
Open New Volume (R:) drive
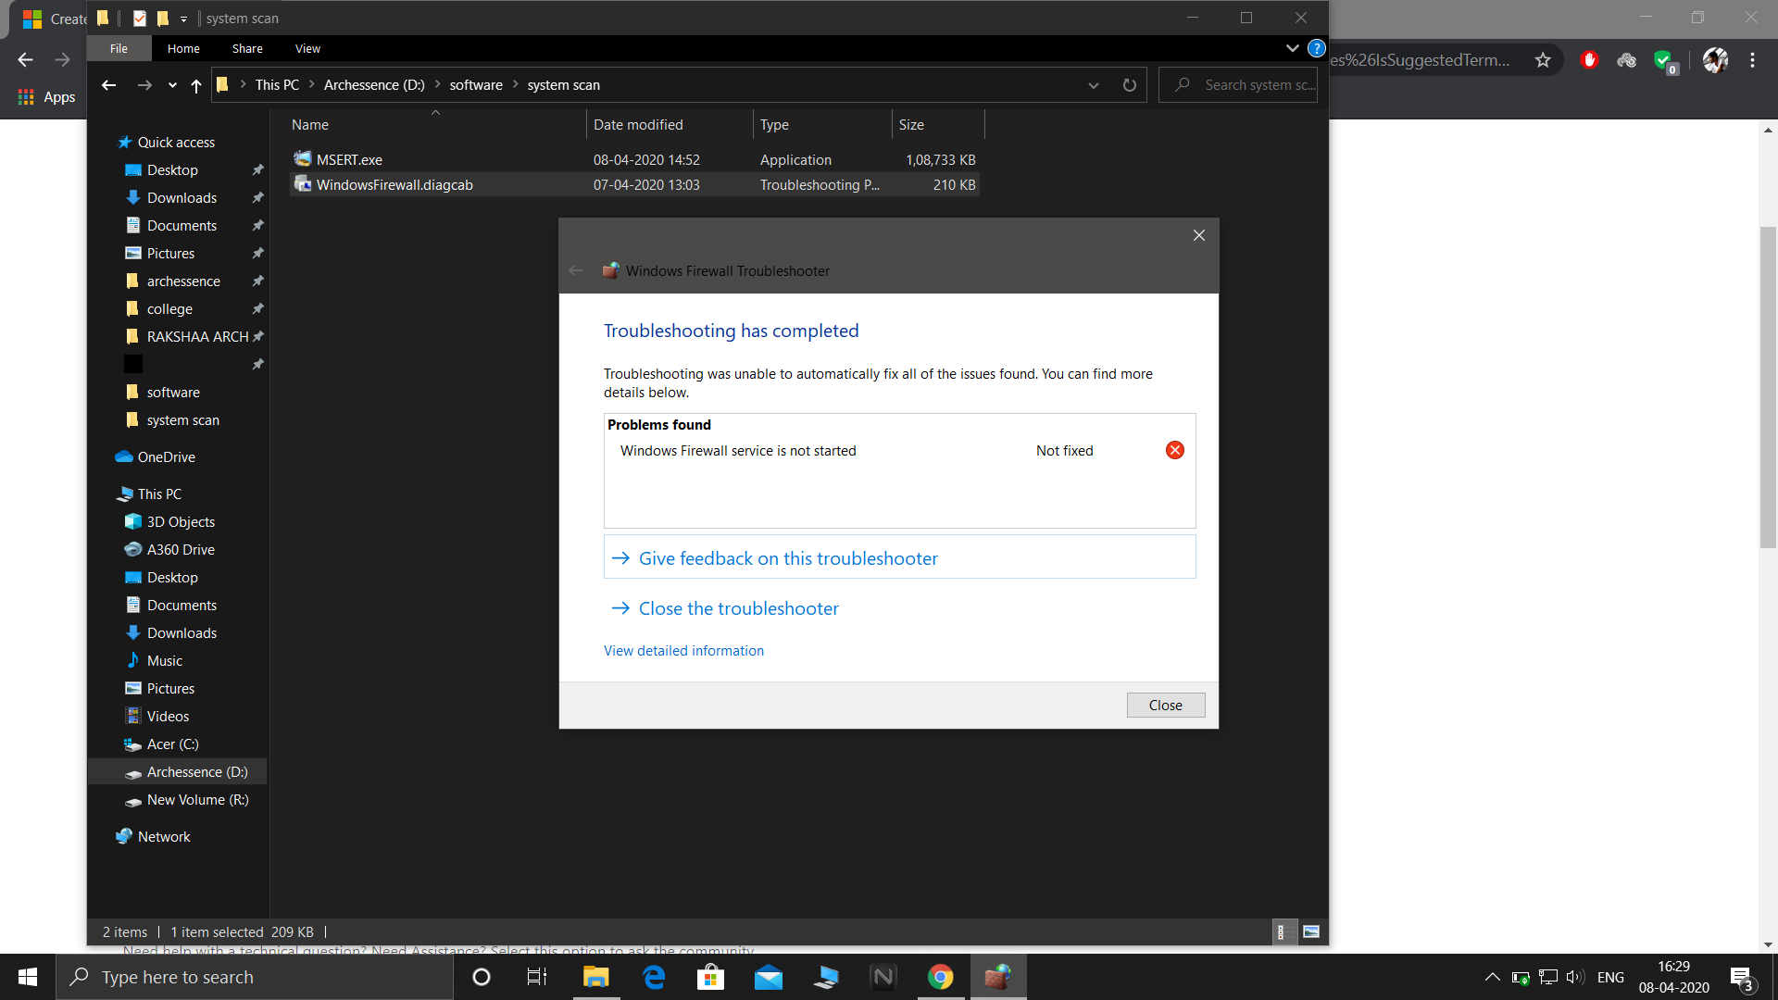(197, 799)
